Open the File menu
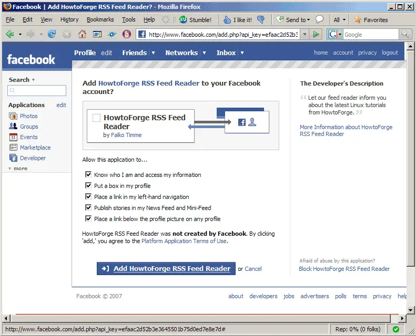This screenshot has width=416, height=336. coord(10,19)
